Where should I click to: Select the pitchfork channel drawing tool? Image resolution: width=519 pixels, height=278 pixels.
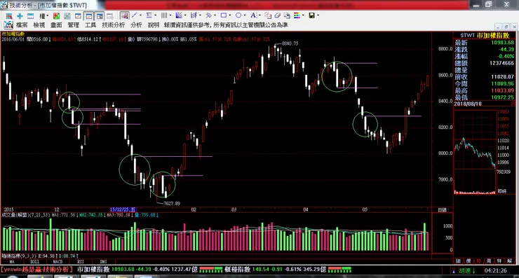pos(194,15)
